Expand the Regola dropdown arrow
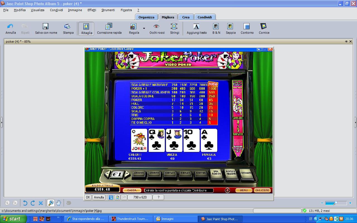This screenshot has height=223, width=357. tap(144, 28)
